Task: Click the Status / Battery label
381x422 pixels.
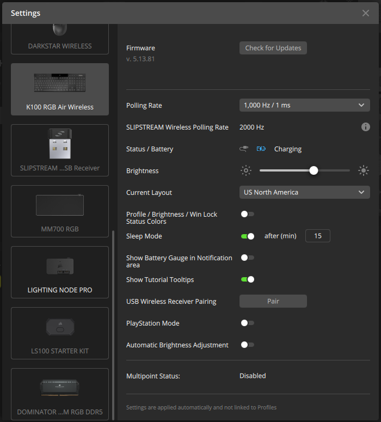Action: point(150,149)
